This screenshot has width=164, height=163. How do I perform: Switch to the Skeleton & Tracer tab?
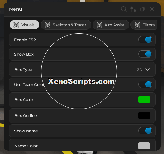tap(66, 25)
